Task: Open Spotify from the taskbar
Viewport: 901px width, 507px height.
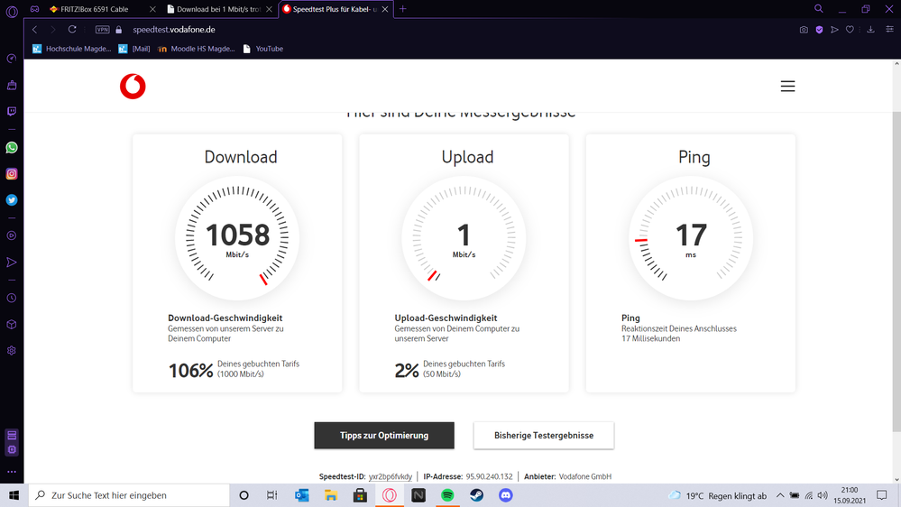Action: 447,495
